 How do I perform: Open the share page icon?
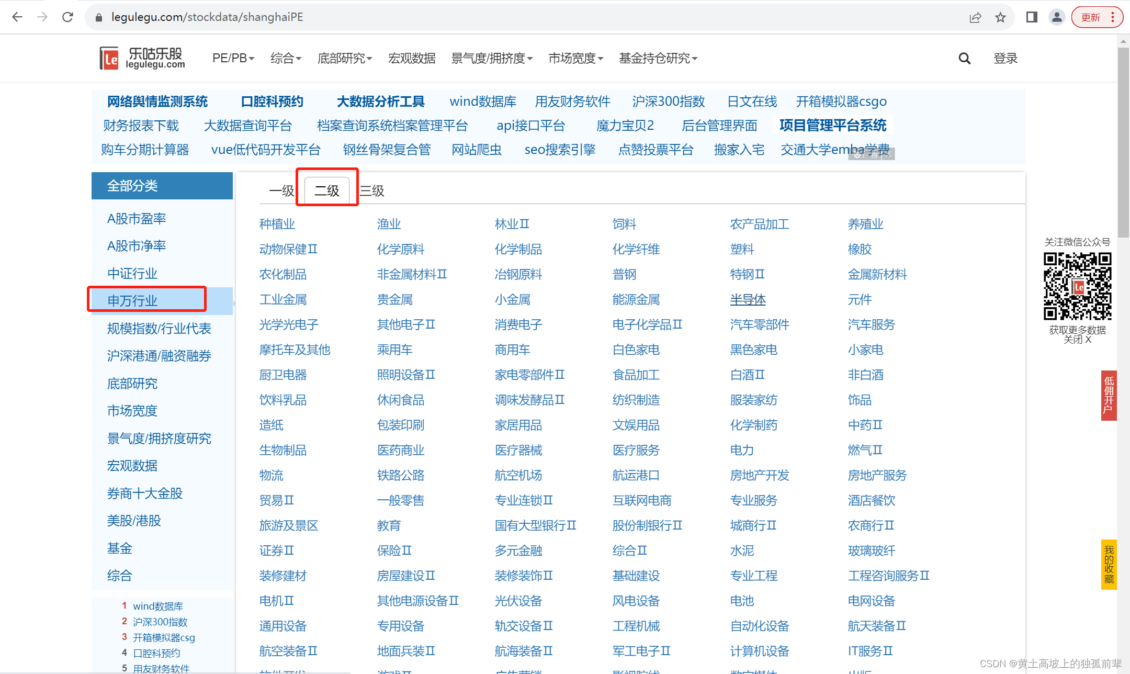[975, 17]
